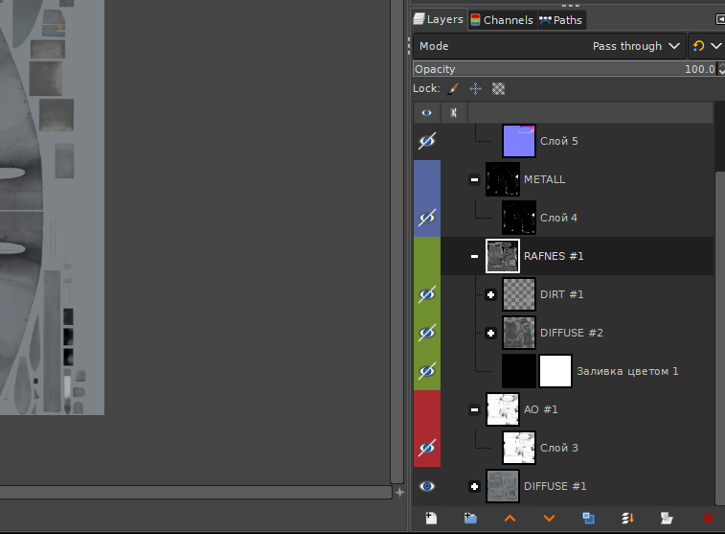The height and width of the screenshot is (534, 725).
Task: Select layer named Слой 3
Action: click(x=559, y=448)
